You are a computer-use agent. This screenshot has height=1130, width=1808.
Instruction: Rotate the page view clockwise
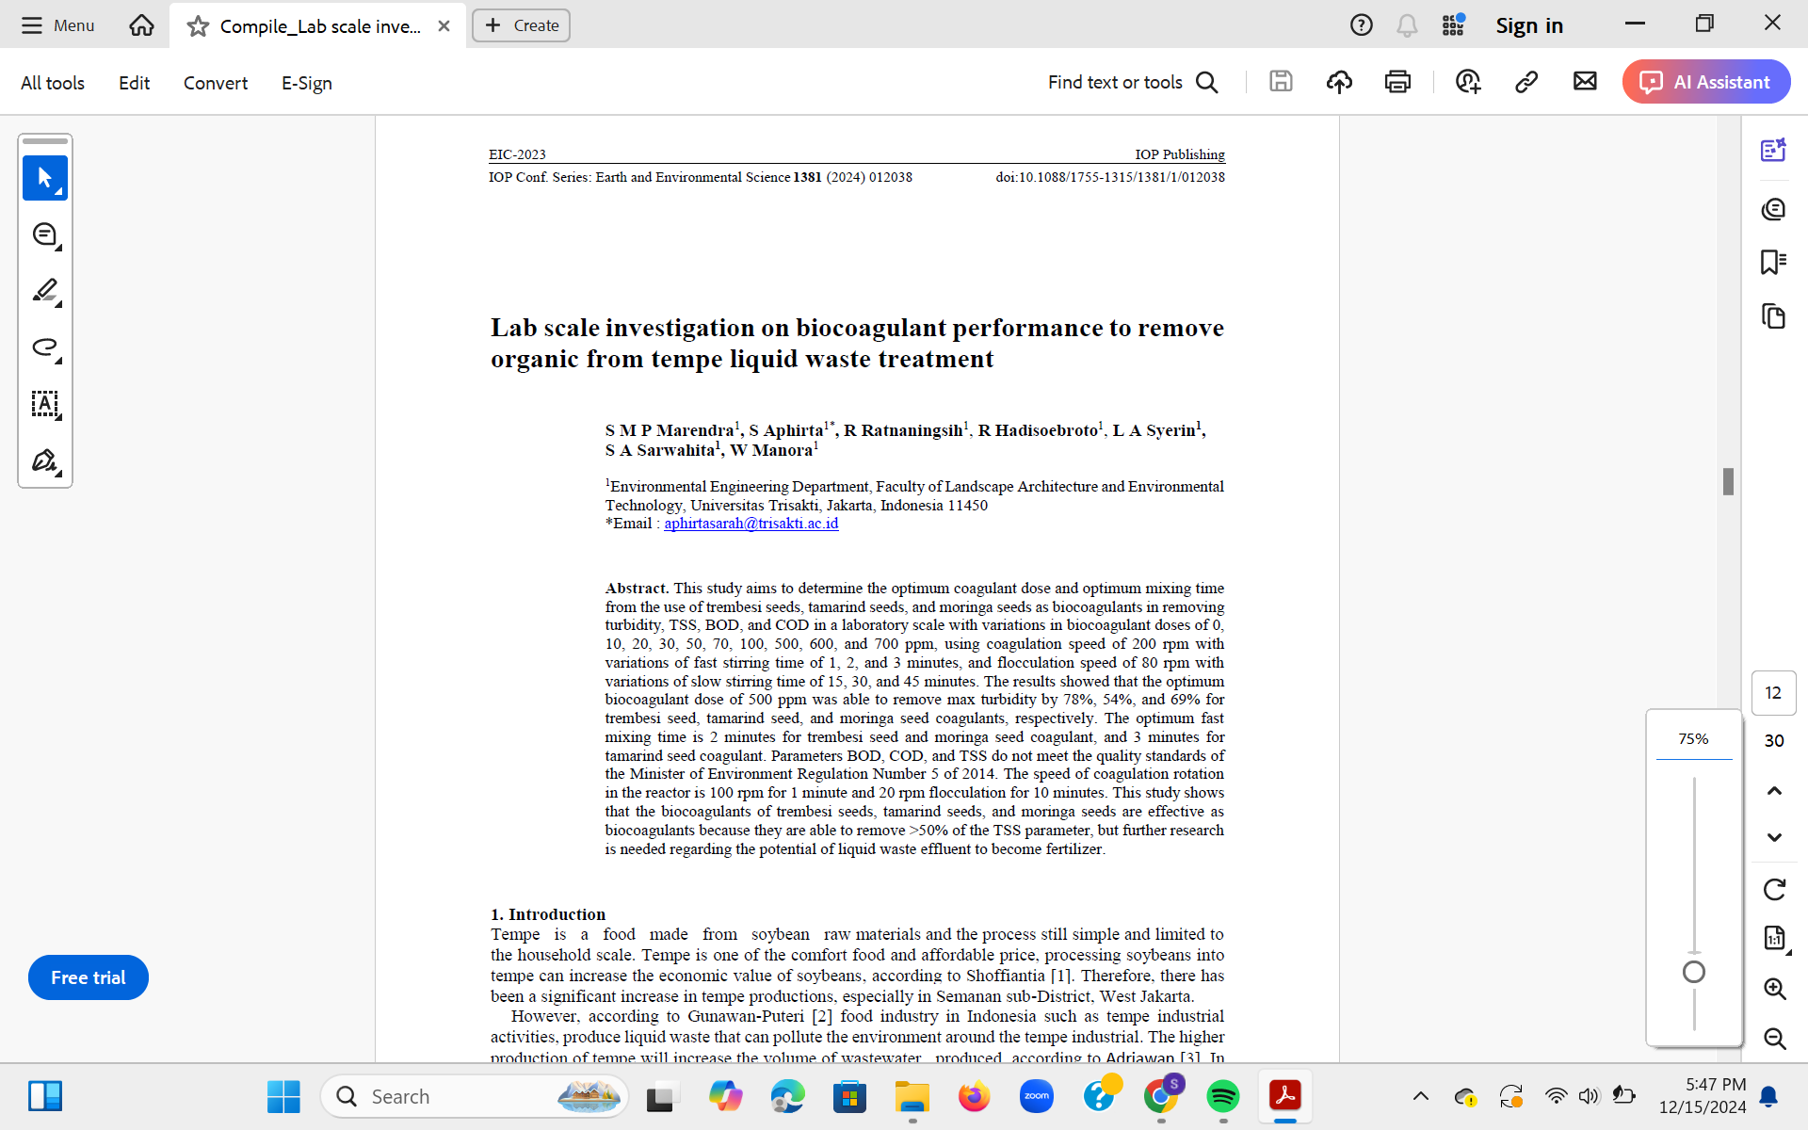1774,889
